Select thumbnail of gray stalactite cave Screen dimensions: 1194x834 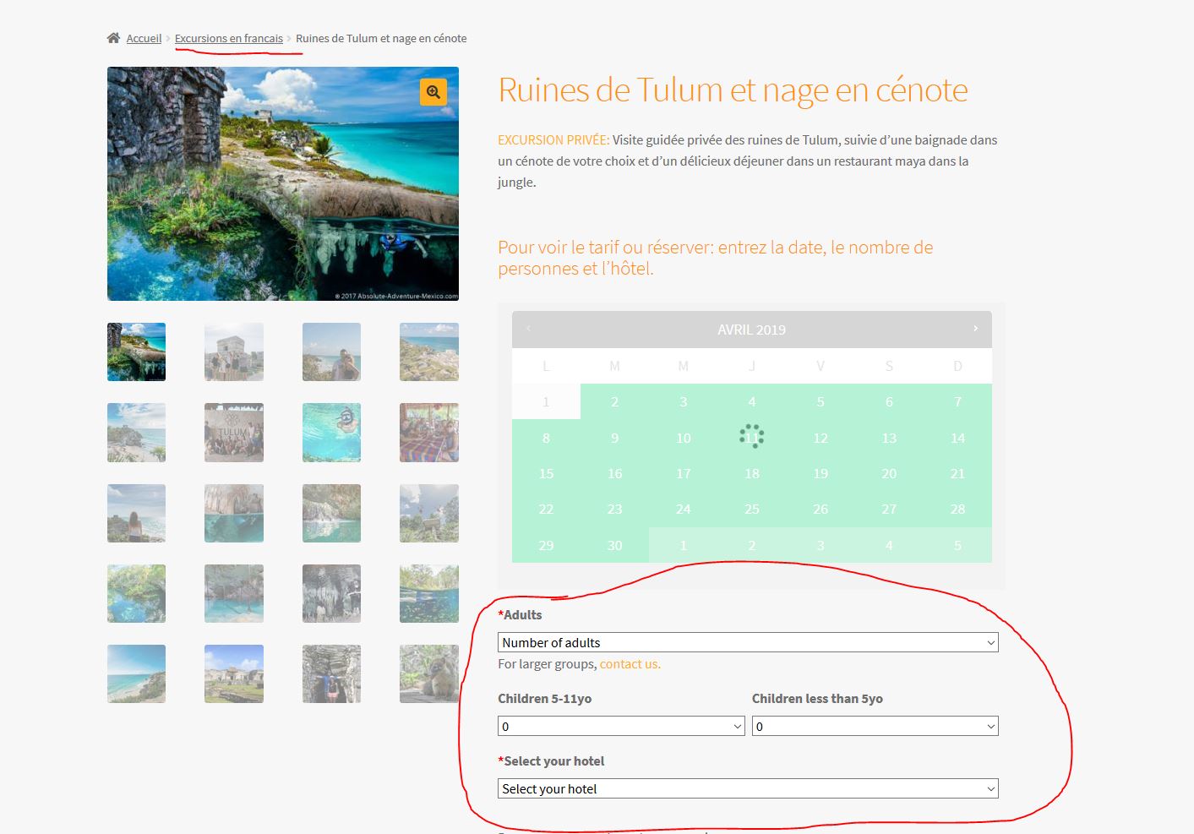point(331,593)
